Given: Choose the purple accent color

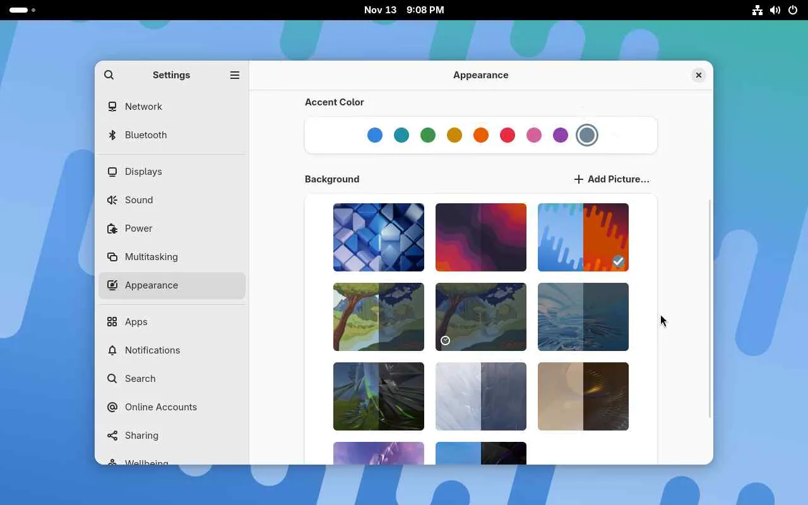Looking at the screenshot, I should click(561, 135).
